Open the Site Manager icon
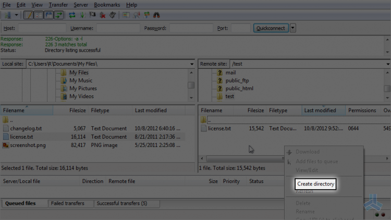The width and height of the screenshot is (391, 220). [x=7, y=15]
